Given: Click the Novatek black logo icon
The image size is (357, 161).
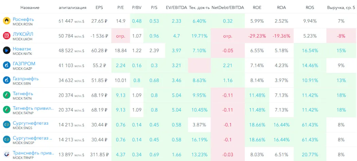Looking at the screenshot, I should point(6,51).
